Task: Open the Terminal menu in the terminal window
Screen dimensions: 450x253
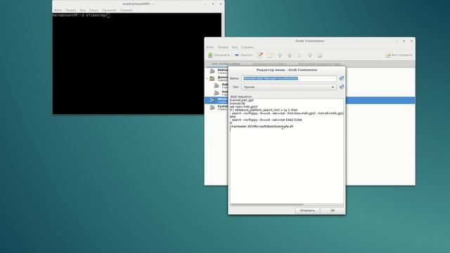Action: pos(110,10)
